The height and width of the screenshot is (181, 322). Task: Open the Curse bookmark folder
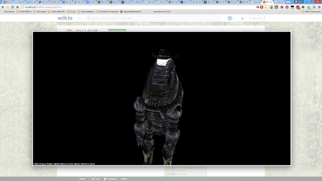coord(71,12)
